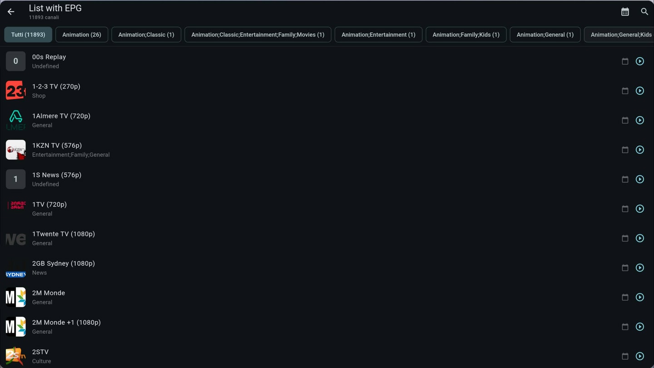Screen dimensions: 654x368
Task: Select the '1TV (720p)' channel name
Action: pos(50,204)
